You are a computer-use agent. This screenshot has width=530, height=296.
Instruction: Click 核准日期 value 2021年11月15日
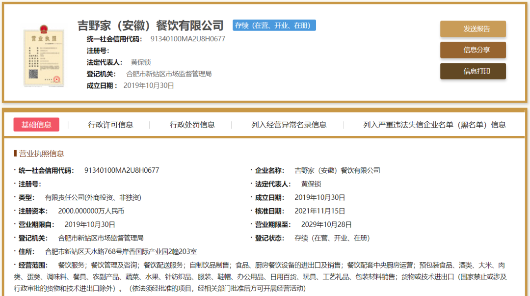click(x=320, y=211)
